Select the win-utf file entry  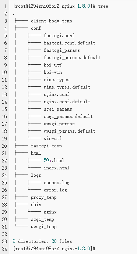point(53,139)
